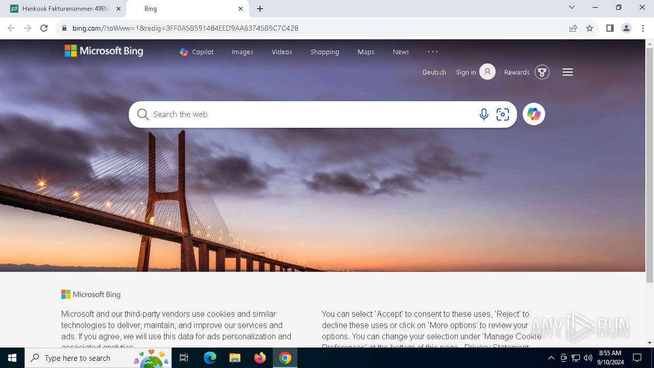The height and width of the screenshot is (368, 654).
Task: Open File Explorer from taskbar
Action: point(235,358)
